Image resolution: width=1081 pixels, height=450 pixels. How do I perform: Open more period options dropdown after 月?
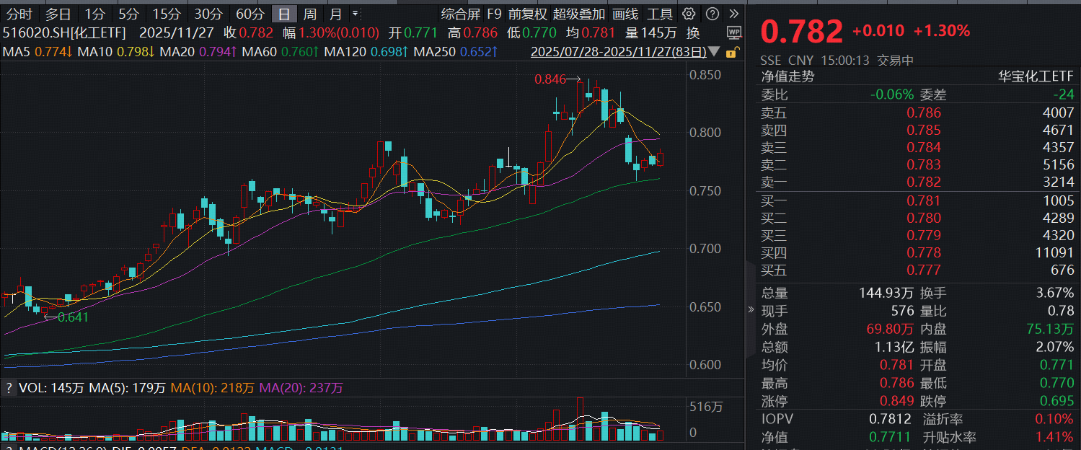tap(355, 14)
